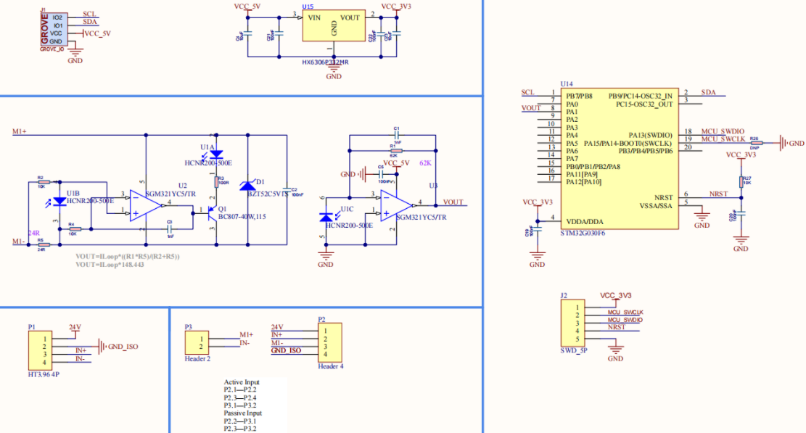Screen dimensions: 806x433
Task: Click the R27 10K pull-up resistor
Action: pos(741,182)
